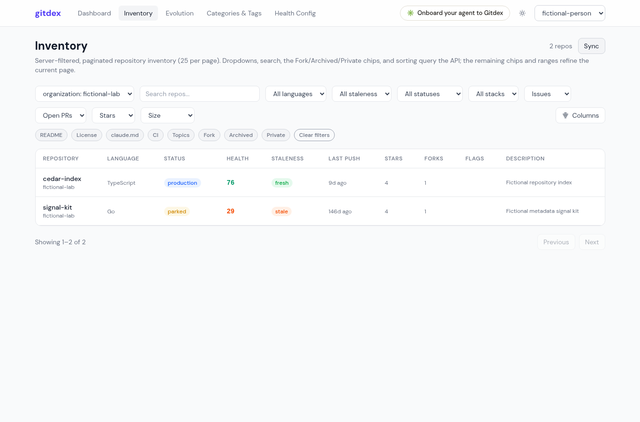The image size is (640, 422).
Task: Click the gitdex logo
Action: [x=48, y=13]
